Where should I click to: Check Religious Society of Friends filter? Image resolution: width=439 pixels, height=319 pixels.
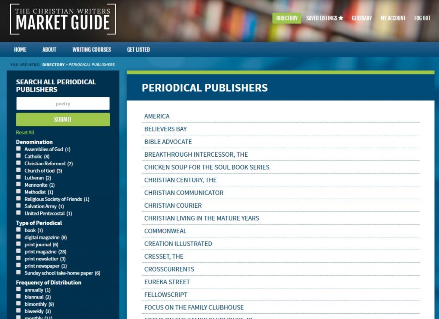coord(18,199)
